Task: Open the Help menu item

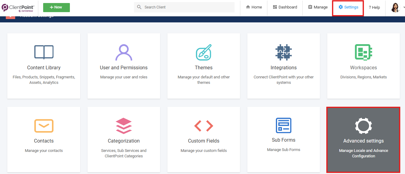Action: point(374,7)
